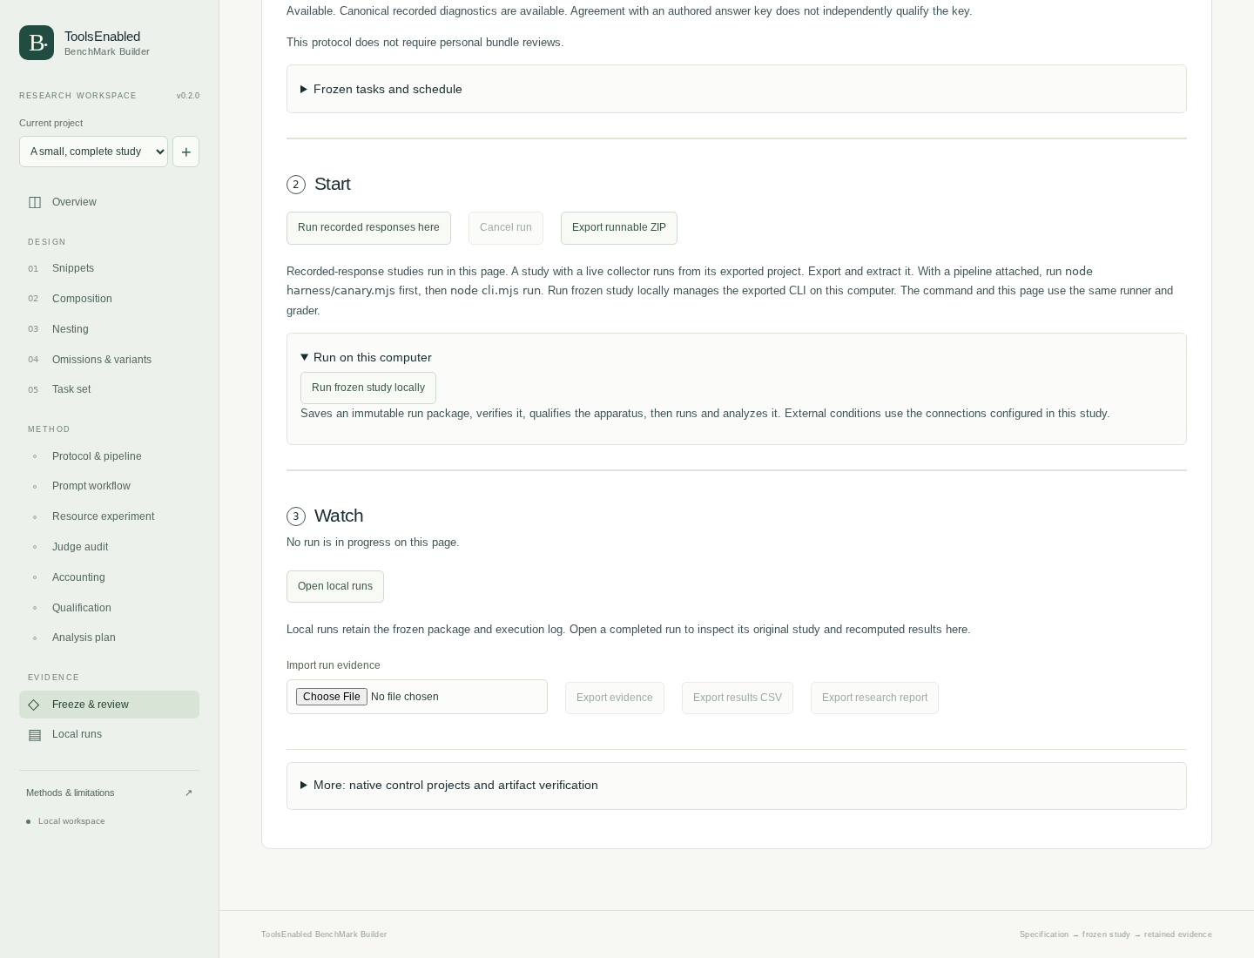Click the Local workspace status dot
The image size is (1254, 958).
click(28, 821)
